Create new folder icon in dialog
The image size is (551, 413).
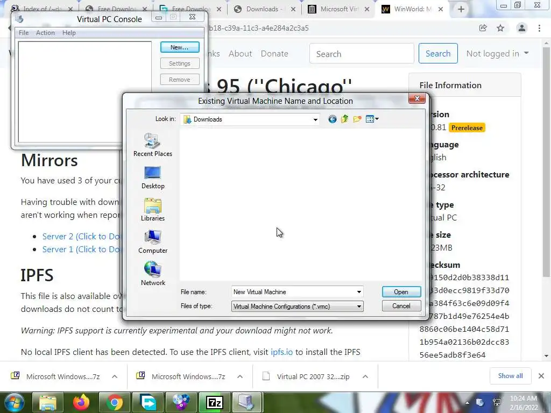(357, 119)
